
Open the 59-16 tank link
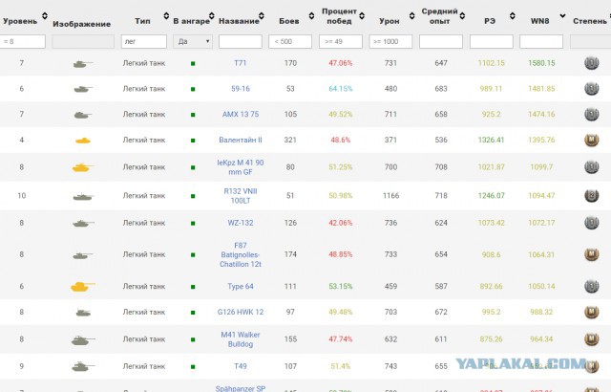[x=240, y=89]
